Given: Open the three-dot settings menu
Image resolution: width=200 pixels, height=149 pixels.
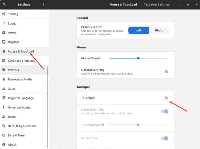Looking at the screenshot, I should click(x=44, y=5).
